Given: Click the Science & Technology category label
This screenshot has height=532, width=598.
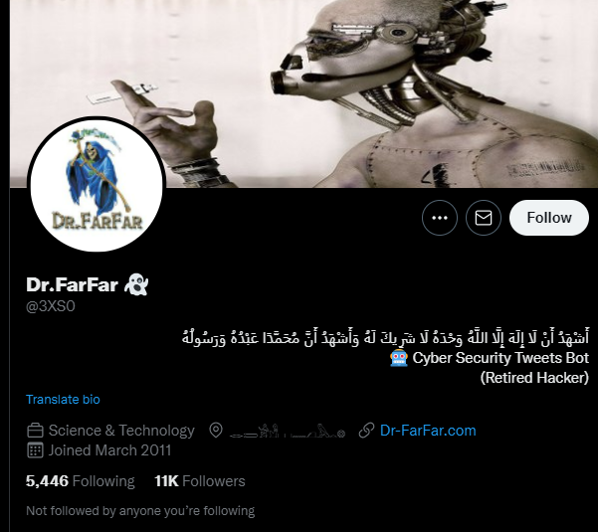Looking at the screenshot, I should (121, 431).
